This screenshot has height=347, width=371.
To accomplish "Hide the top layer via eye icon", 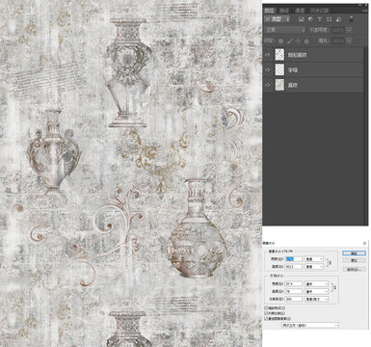I will point(268,55).
